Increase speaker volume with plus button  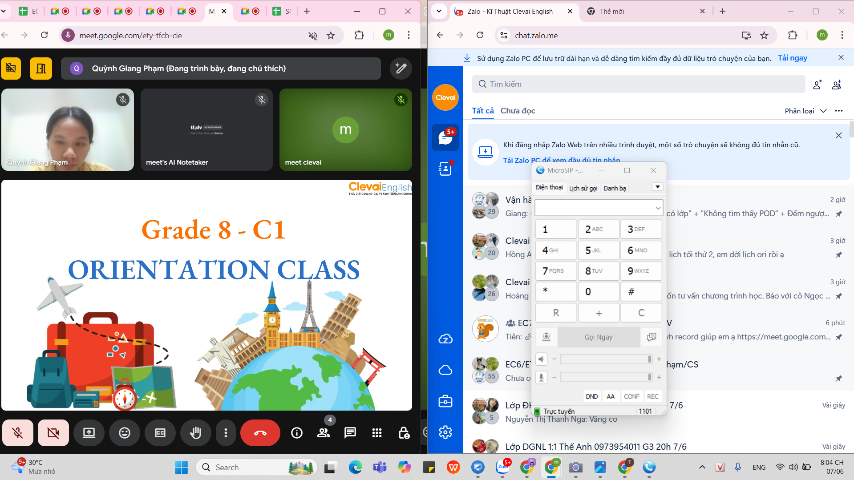pos(659,359)
